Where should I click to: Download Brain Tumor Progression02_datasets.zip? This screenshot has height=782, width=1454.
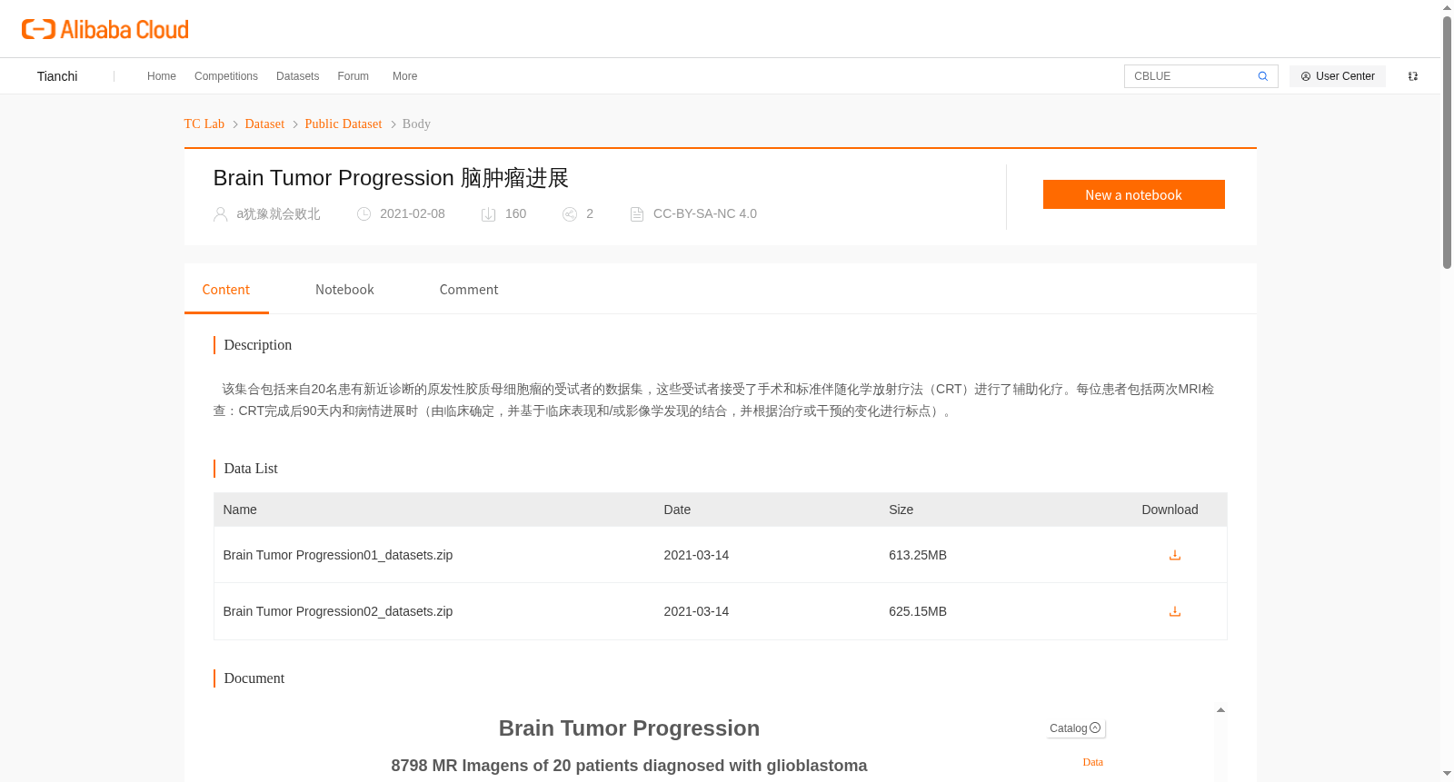click(x=1174, y=611)
